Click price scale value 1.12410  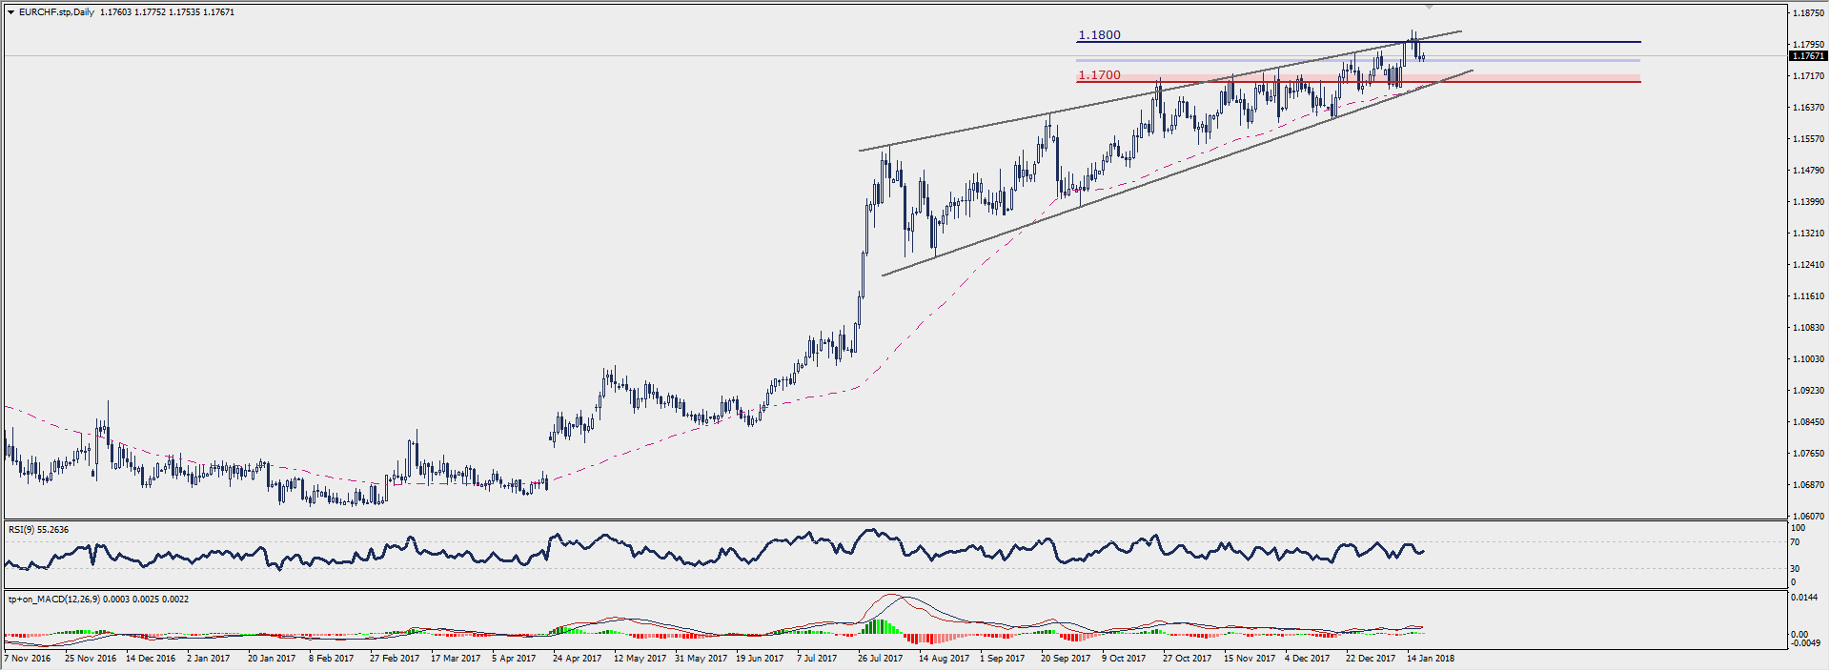[x=1808, y=265]
